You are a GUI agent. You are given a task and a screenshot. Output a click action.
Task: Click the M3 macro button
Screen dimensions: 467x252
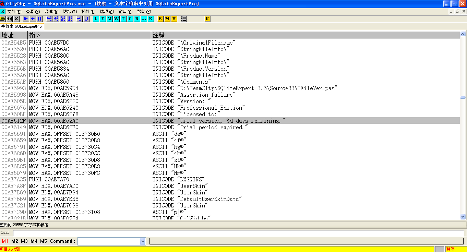(x=24, y=241)
